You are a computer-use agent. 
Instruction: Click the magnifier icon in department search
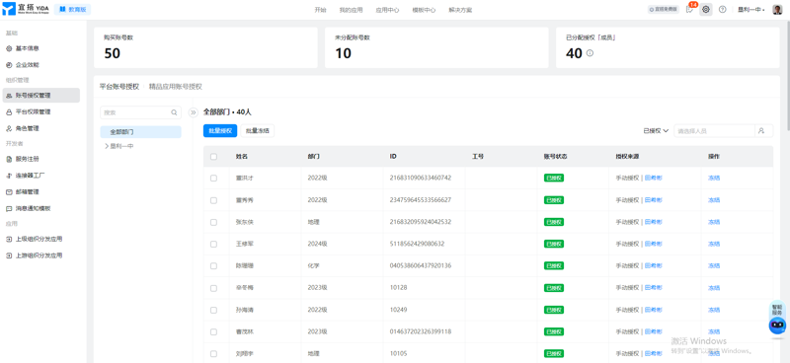[x=175, y=112]
